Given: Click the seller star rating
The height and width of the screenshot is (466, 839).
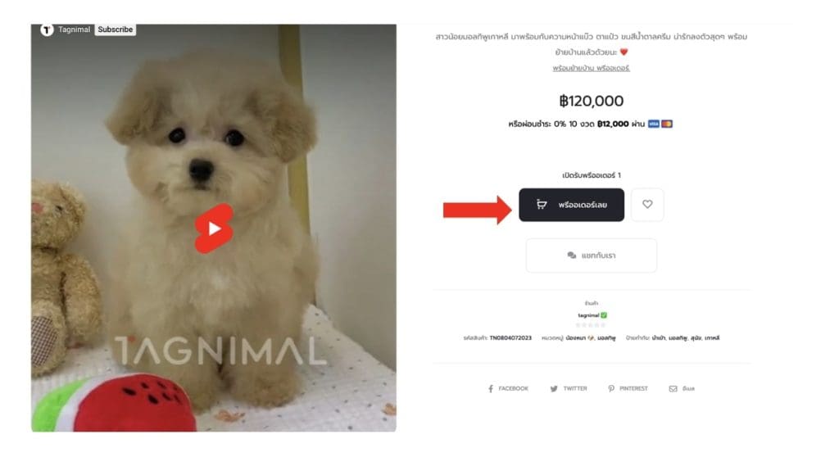Looking at the screenshot, I should (591, 325).
